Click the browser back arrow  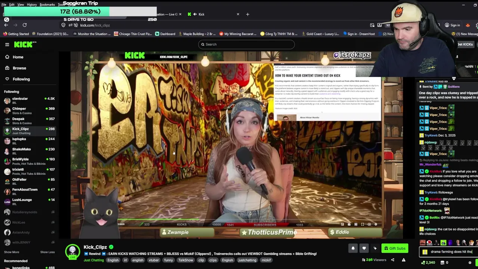pos(6,25)
